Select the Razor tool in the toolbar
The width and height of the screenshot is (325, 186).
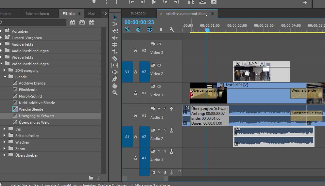(115, 58)
